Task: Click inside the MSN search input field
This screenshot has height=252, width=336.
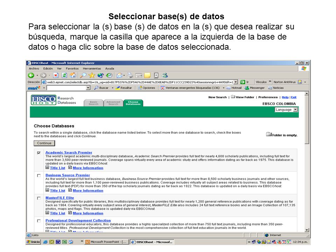Action: [66, 88]
